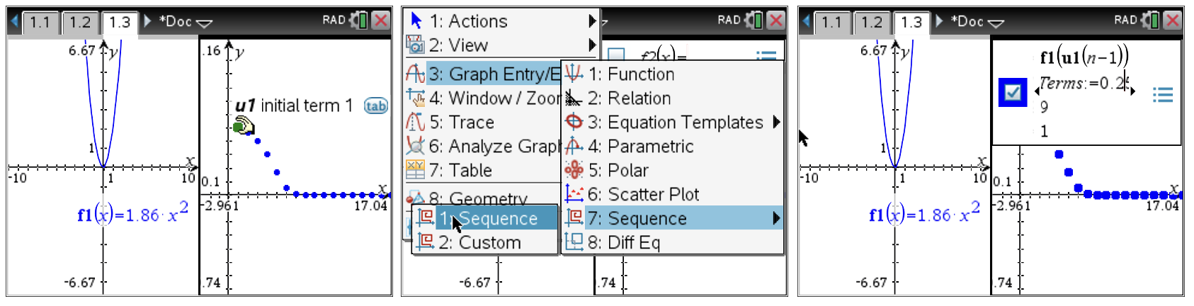Viewport: 1194px width, 306px height.
Task: Click the Actions pointer icon
Action: (x=416, y=21)
